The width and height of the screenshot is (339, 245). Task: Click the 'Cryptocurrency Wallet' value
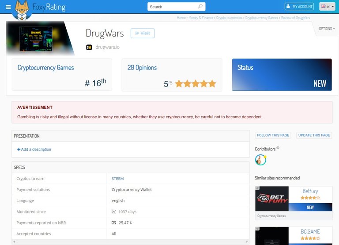click(x=132, y=190)
